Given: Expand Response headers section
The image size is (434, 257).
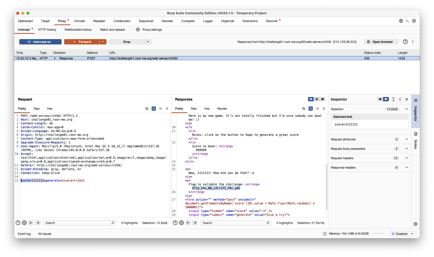Looking at the screenshot, I should 407,167.
